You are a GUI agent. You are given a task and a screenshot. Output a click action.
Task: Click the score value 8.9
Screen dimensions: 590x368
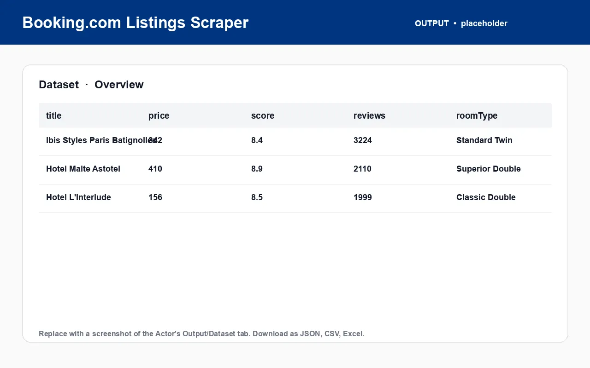click(257, 169)
